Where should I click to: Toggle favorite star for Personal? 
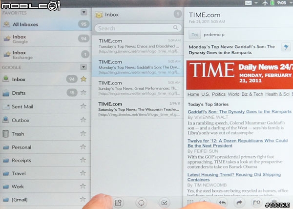pos(83,146)
